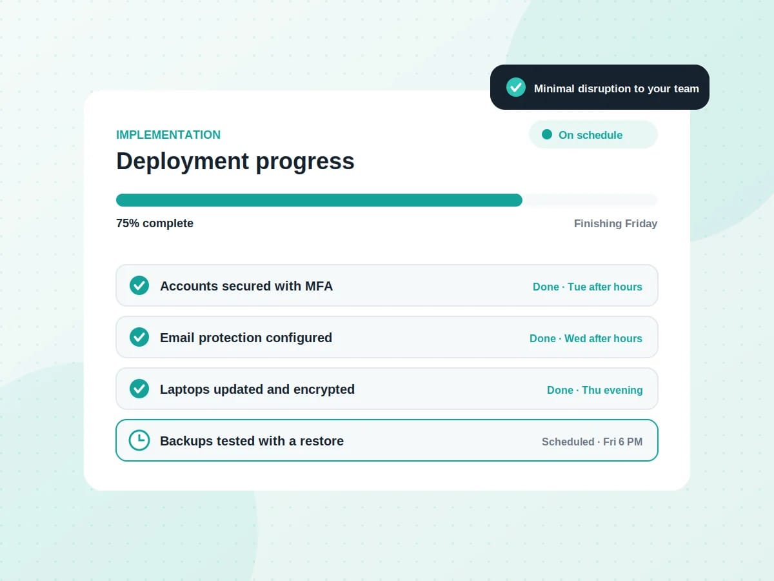Select the 'Minimal disruption to your team' text
Screen dimensions: 774x581
pos(617,88)
